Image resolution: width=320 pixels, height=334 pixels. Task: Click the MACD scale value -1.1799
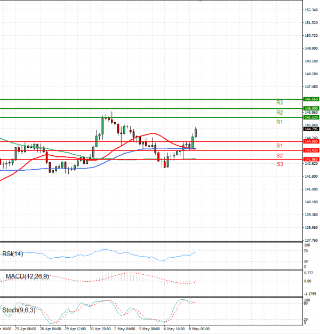tap(310, 294)
